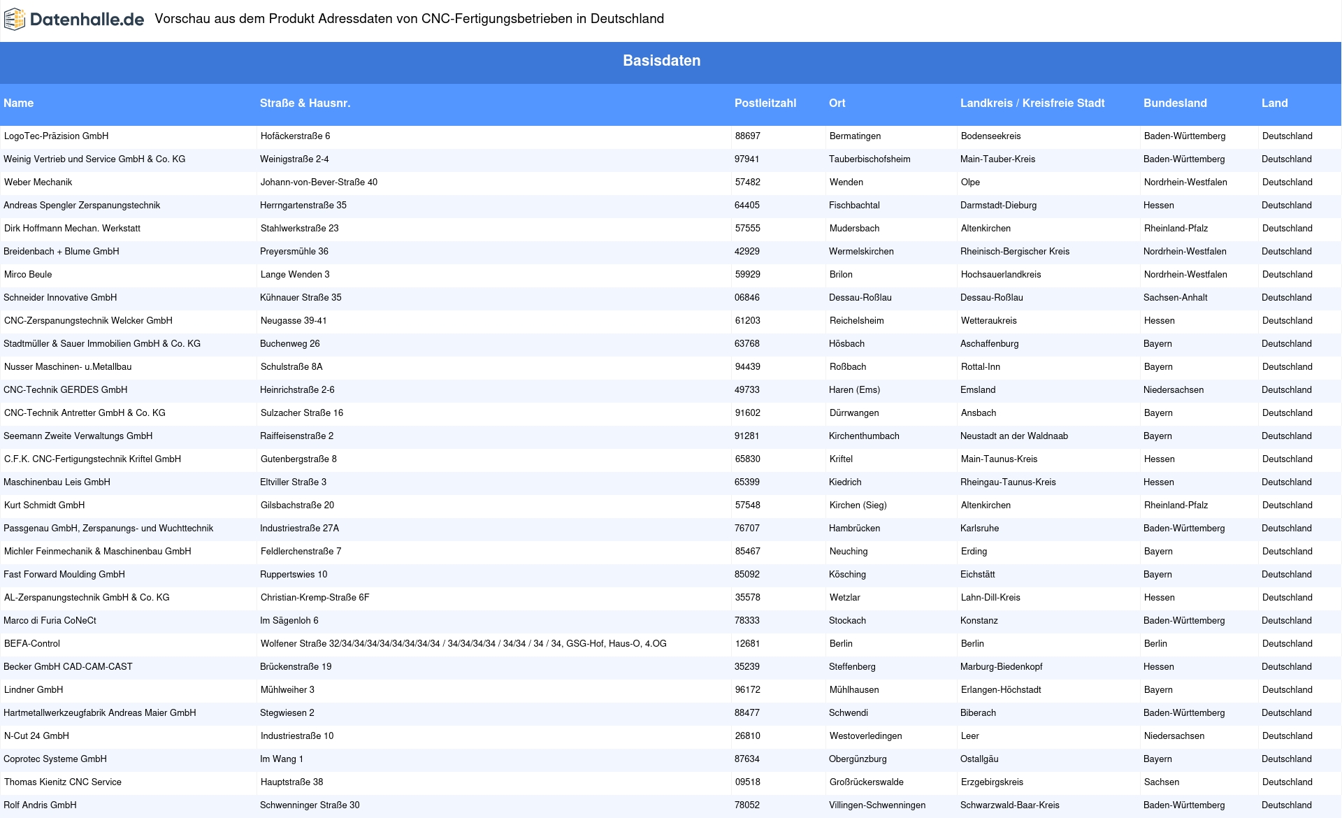Image resolution: width=1342 pixels, height=818 pixels.
Task: Click the Vorschau Adressdaten page title
Action: point(410,19)
